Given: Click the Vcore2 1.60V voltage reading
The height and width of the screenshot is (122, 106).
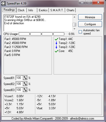Looking at the screenshot, I should click(x=14, y=100).
